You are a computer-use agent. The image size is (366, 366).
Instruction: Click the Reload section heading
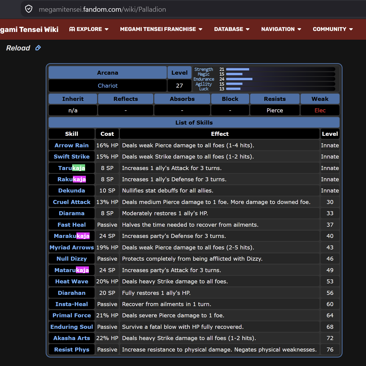click(18, 48)
